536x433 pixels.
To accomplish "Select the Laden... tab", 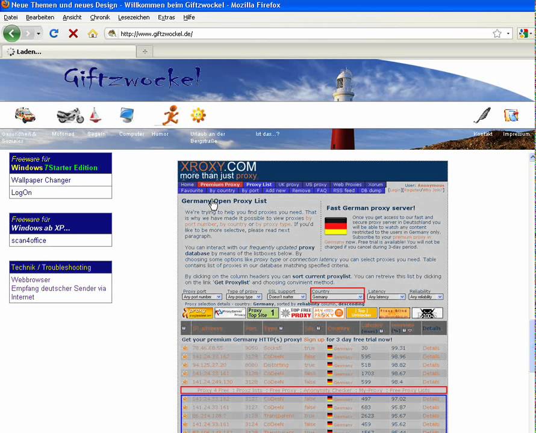I will 69,52.
